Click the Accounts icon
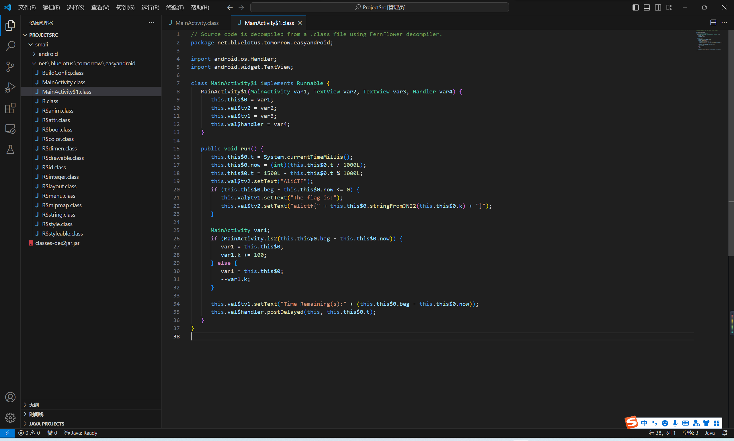This screenshot has width=734, height=441. point(10,397)
